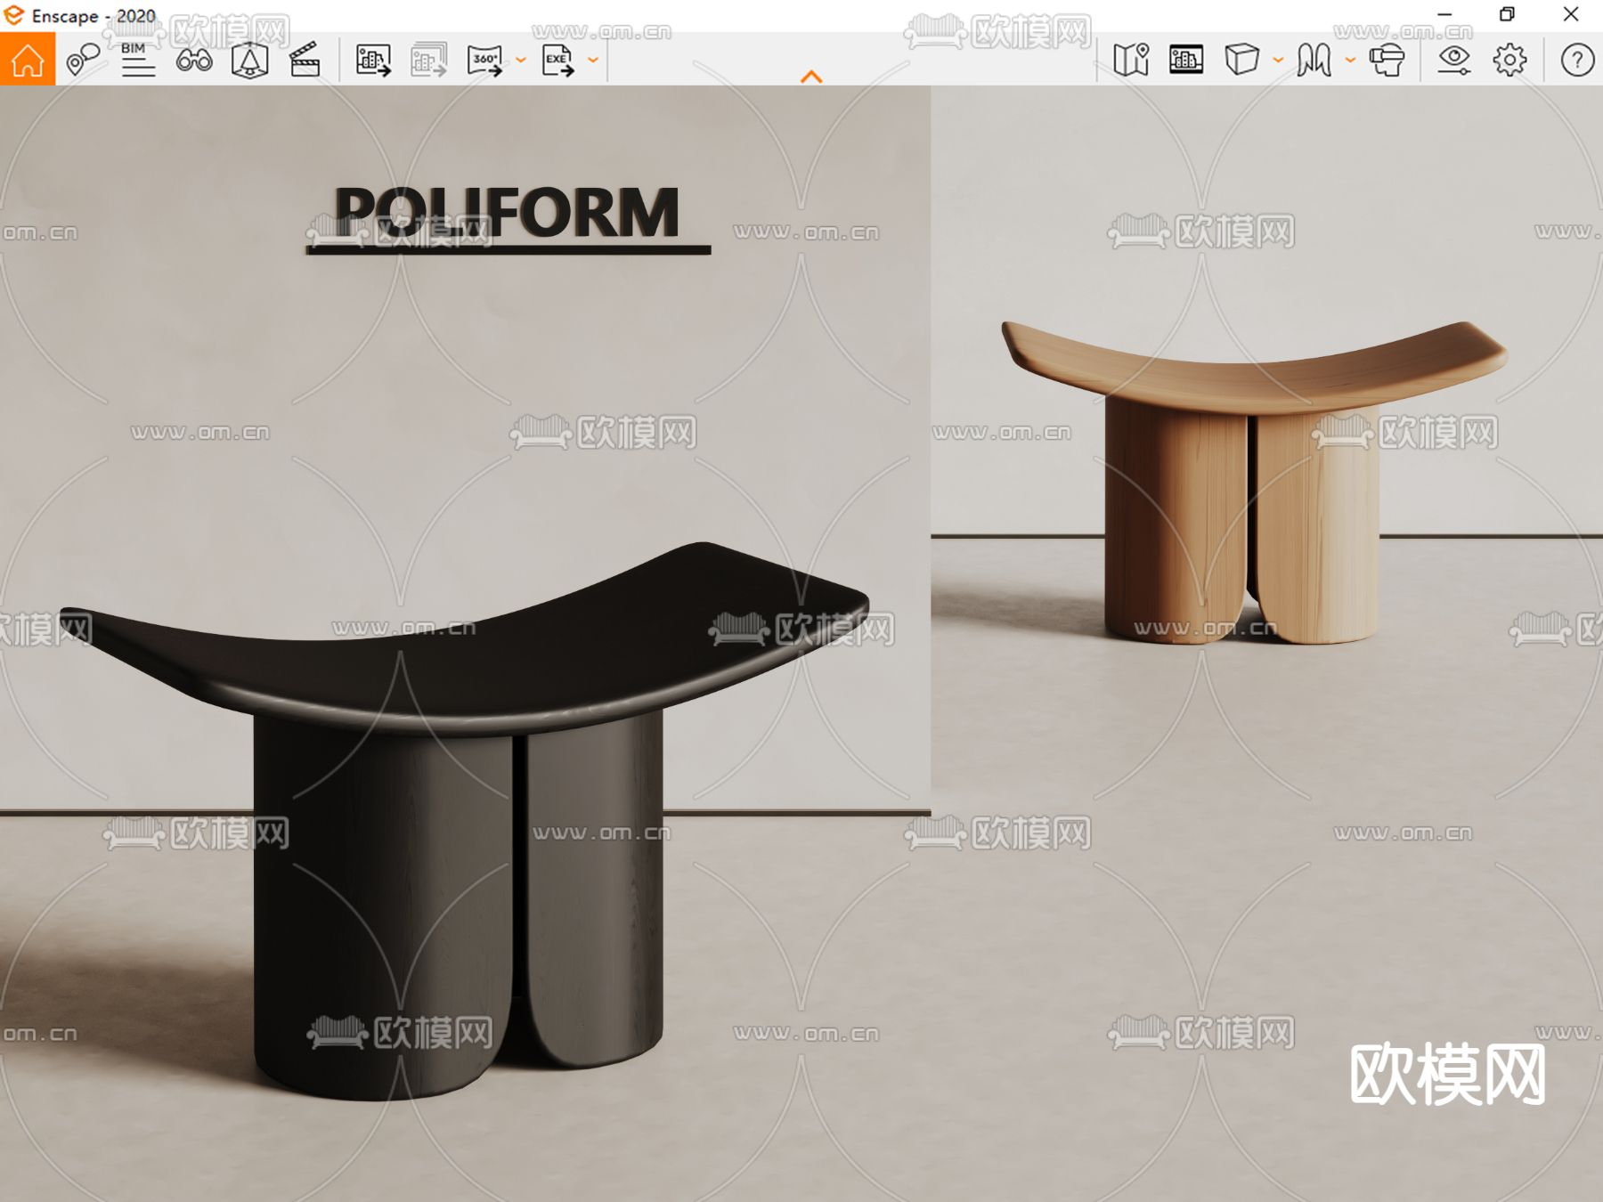Click the collaboration annotation pin tool

pyautogui.click(x=80, y=61)
